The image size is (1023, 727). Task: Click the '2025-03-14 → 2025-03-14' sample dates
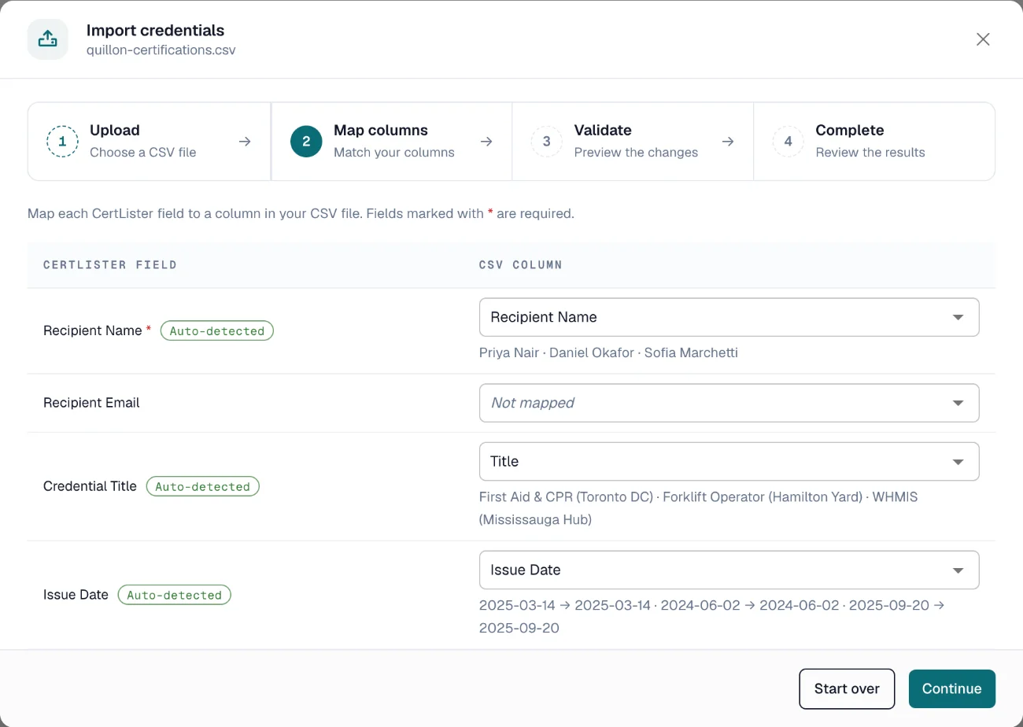pyautogui.click(x=565, y=606)
